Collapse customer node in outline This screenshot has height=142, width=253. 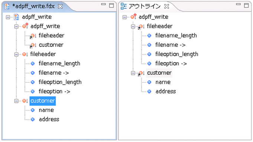pyautogui.click(x=133, y=73)
